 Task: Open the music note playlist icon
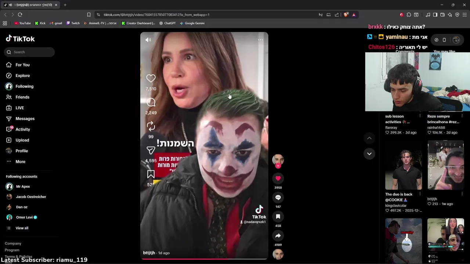(x=428, y=15)
